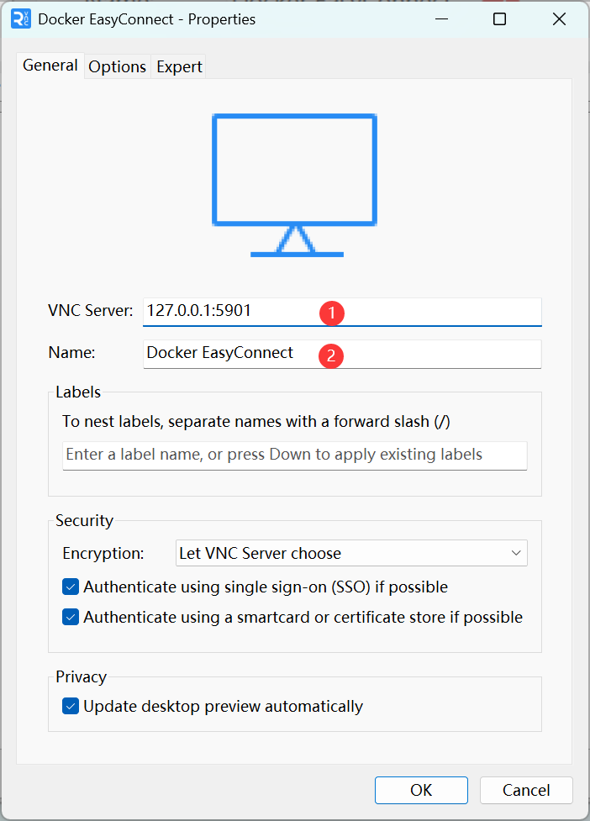
Task: Maximize the Properties dialog window
Action: [x=500, y=19]
